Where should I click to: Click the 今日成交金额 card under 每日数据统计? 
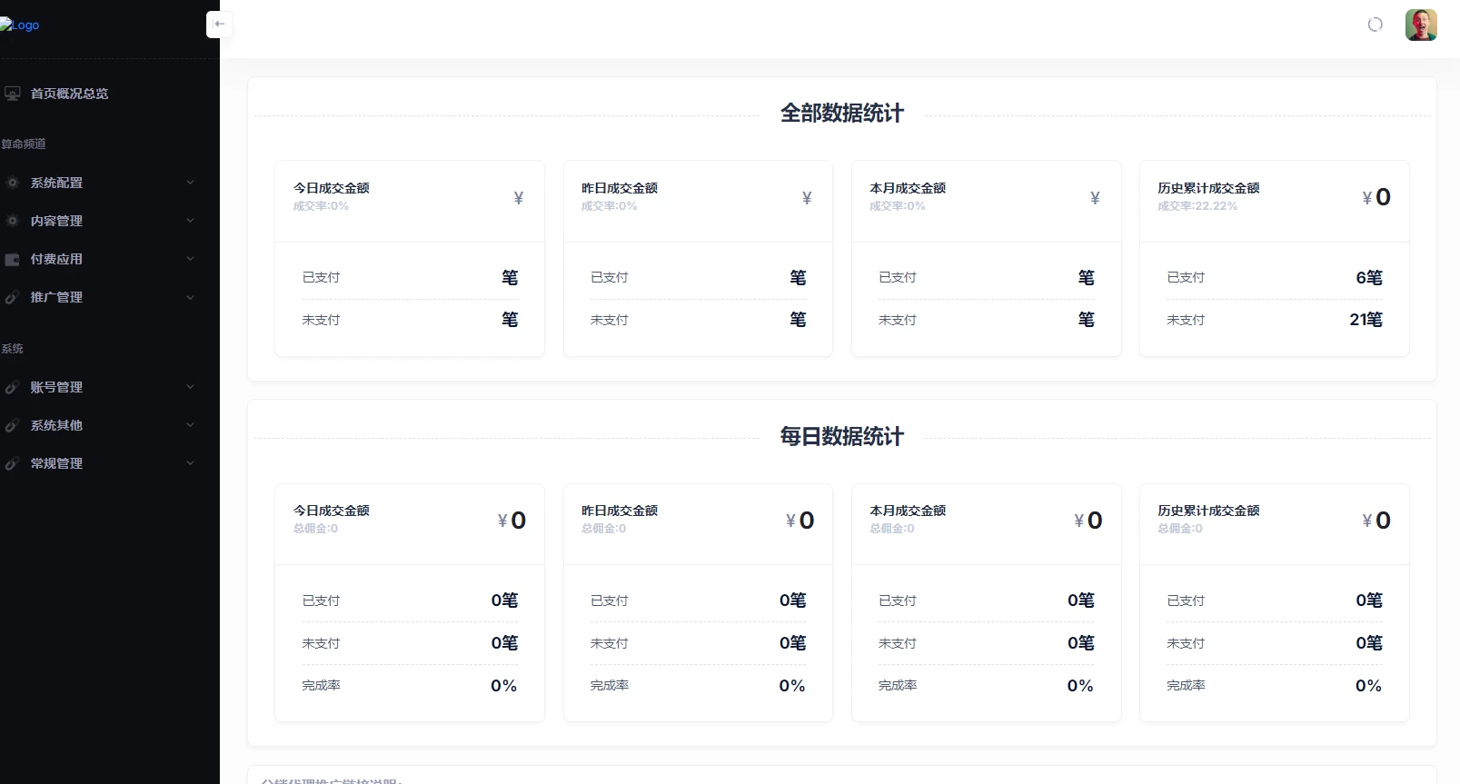[x=409, y=601]
